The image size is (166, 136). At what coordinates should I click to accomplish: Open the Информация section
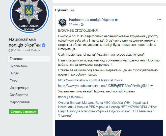click(x=19, y=88)
